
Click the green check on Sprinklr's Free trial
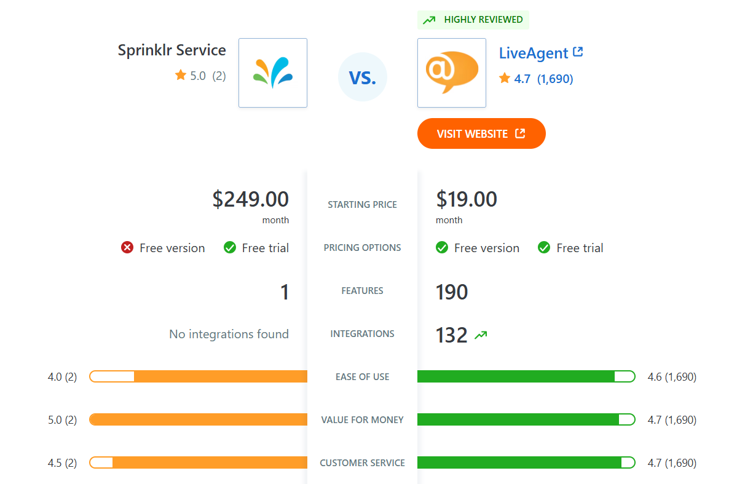(x=229, y=247)
